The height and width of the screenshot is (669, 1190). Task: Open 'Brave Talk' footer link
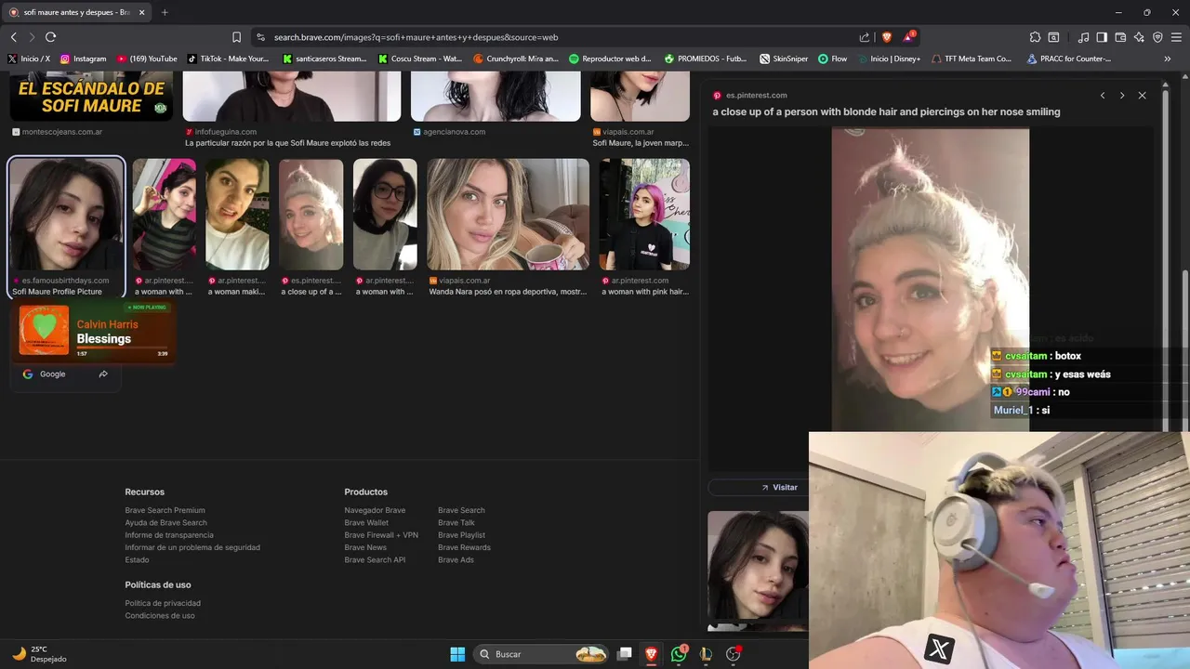click(456, 522)
